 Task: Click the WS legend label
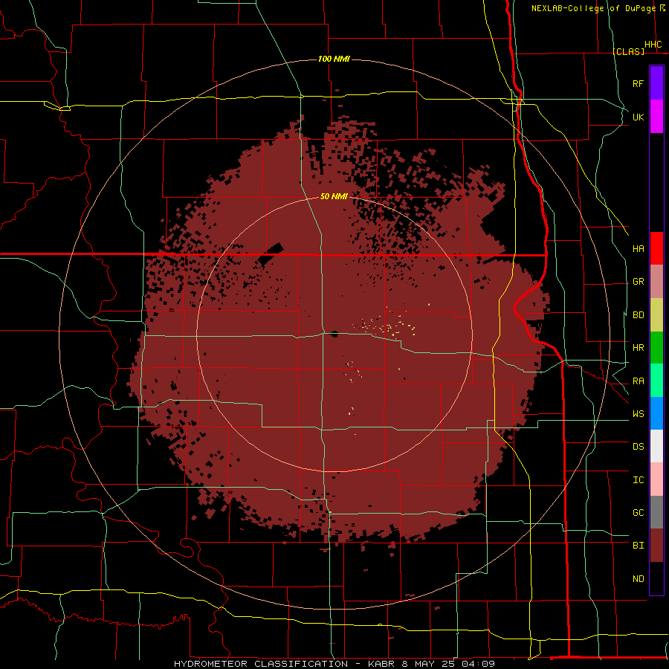pos(638,413)
